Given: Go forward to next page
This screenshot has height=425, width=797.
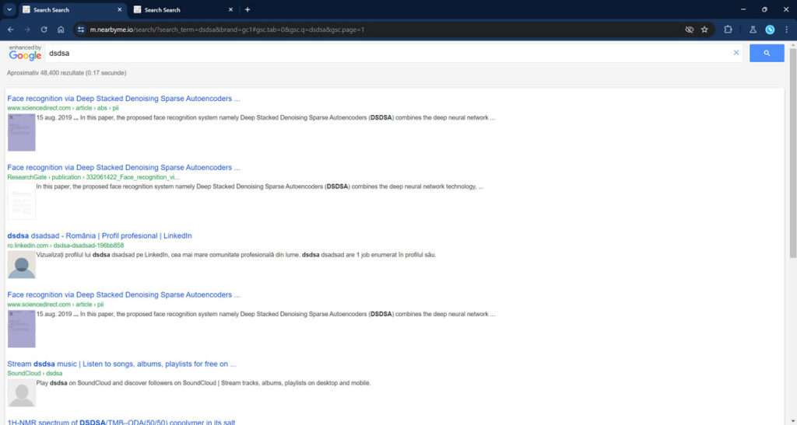Looking at the screenshot, I should [x=27, y=30].
